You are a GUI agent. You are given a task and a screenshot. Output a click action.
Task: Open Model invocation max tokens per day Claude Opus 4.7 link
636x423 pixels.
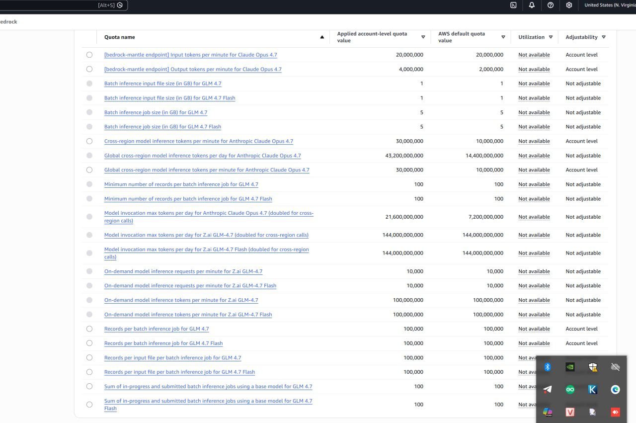coord(209,217)
